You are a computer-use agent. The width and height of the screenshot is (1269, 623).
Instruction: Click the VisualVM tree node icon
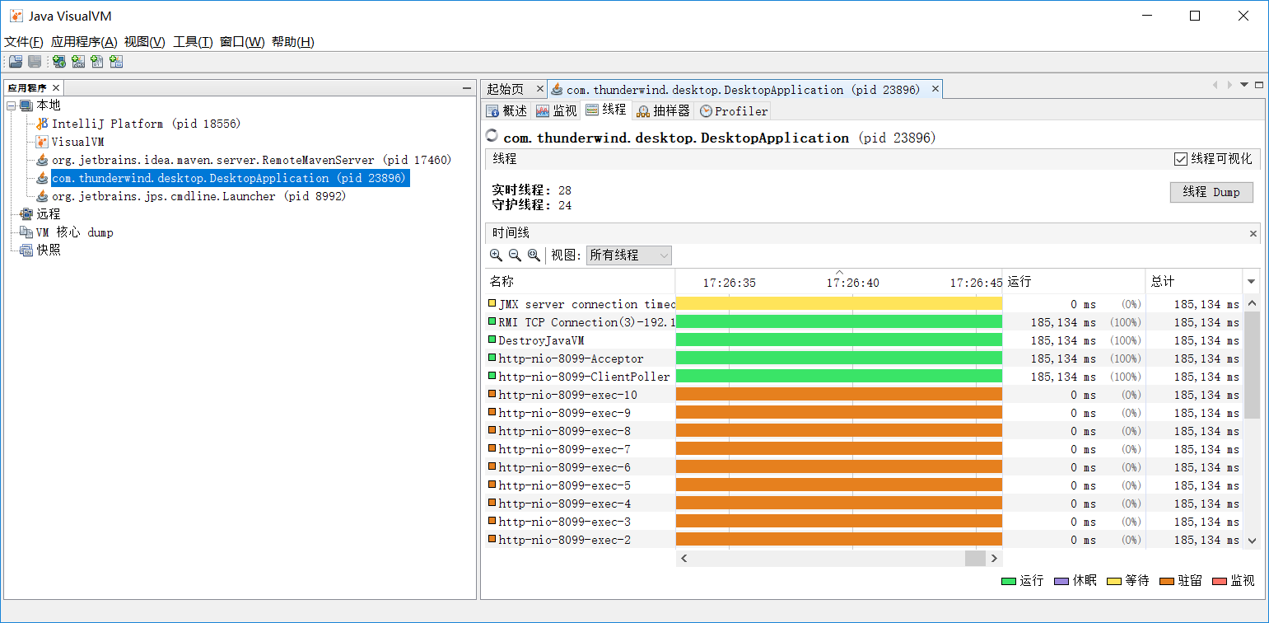click(42, 142)
